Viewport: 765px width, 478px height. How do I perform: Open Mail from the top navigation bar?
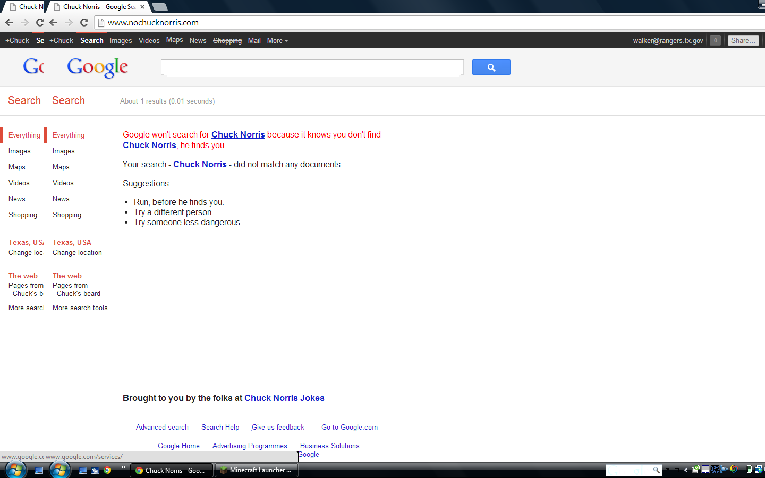tap(254, 41)
